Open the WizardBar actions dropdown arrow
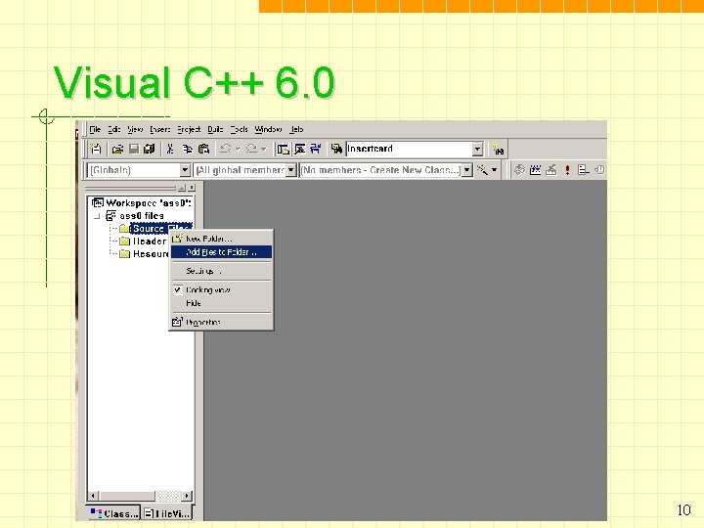Image resolution: width=704 pixels, height=528 pixels. tap(495, 170)
